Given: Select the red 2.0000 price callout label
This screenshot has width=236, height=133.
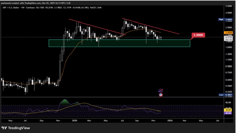Looking at the screenshot, I should click(x=198, y=35).
